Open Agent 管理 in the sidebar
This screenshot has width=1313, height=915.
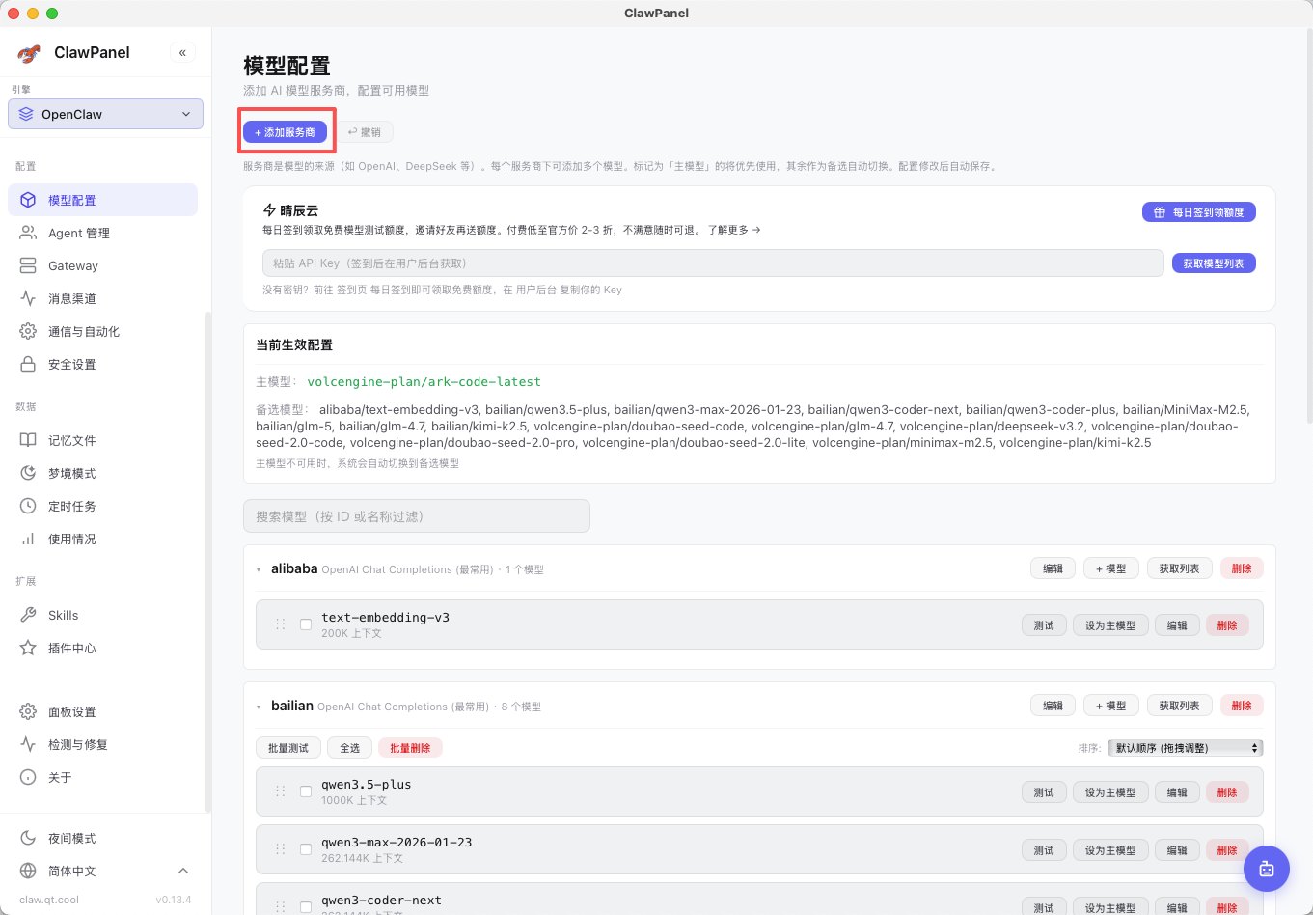[79, 234]
